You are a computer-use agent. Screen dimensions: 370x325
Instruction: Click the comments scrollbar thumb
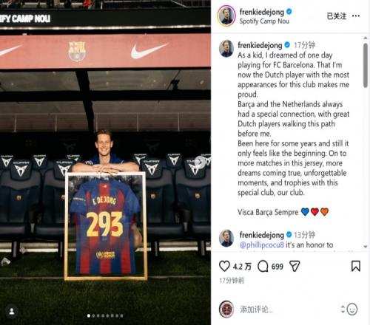click(366, 65)
